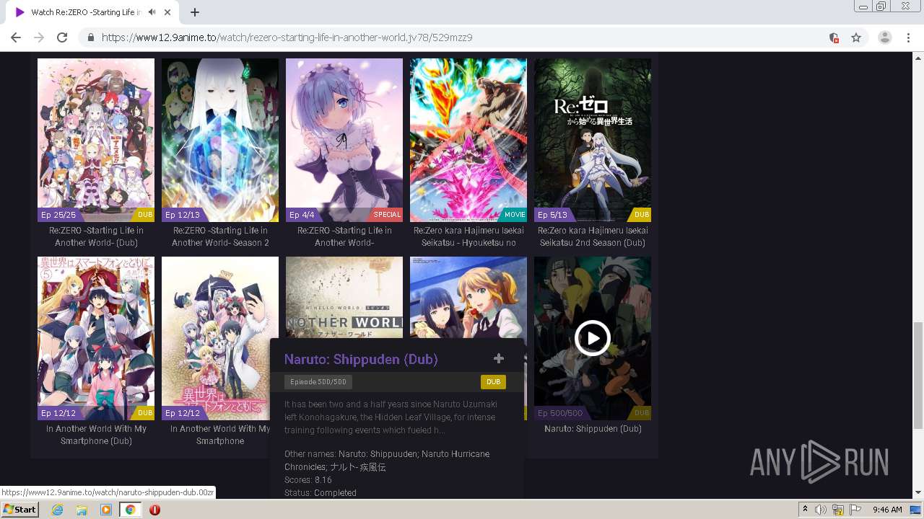Open Re:ZERO special Ep 4/4 poster
924x519 pixels.
click(x=344, y=140)
